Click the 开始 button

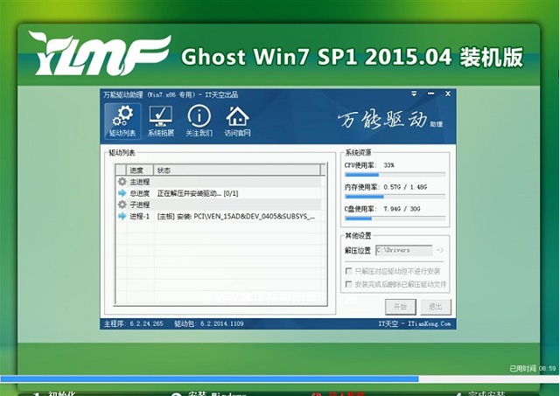pos(401,307)
